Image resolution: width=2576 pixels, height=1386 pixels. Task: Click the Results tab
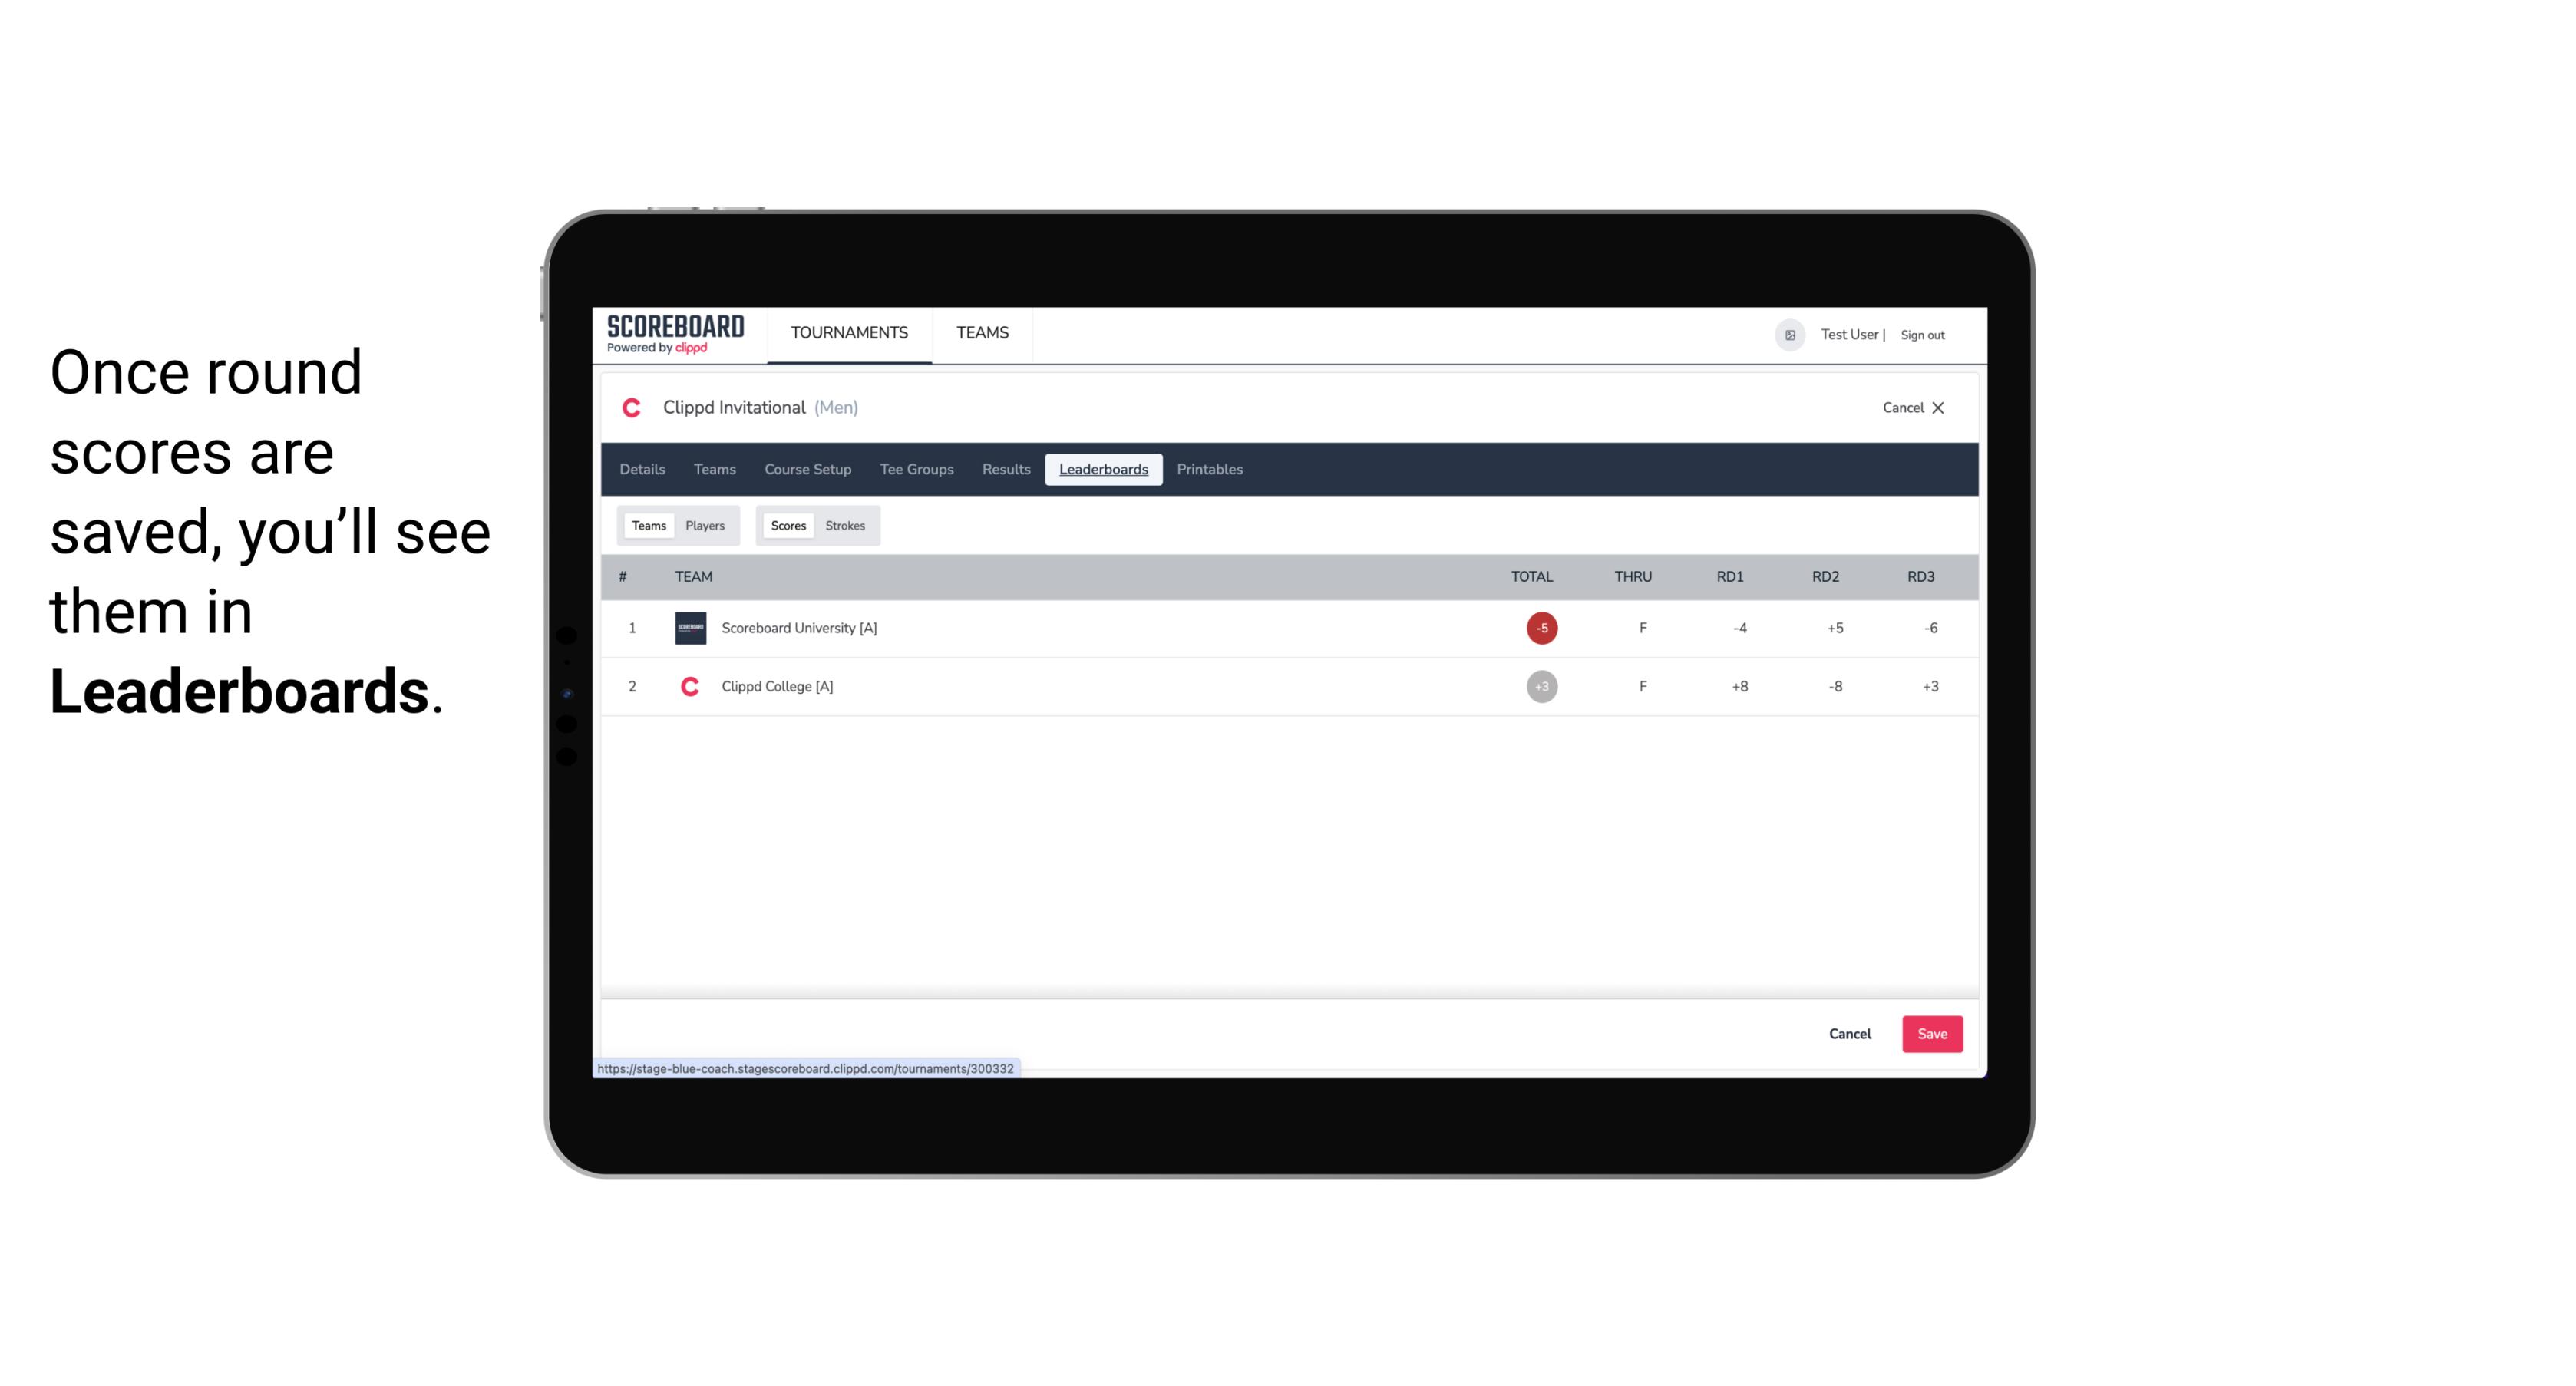[1006, 470]
